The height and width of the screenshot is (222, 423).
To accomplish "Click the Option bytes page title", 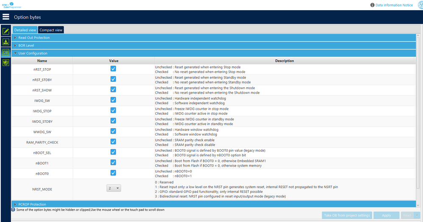I will 27,17.
